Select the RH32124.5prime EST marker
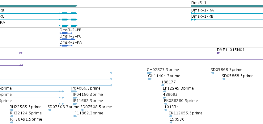Viewport: 263px width, 124px height. tap(12, 116)
